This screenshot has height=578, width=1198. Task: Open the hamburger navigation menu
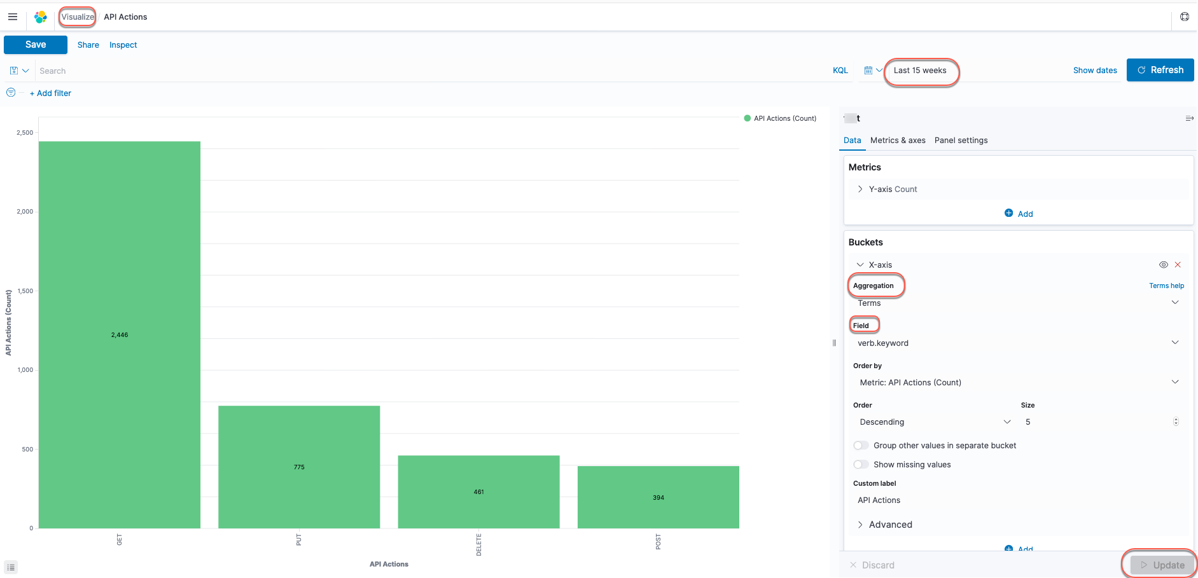pos(12,17)
